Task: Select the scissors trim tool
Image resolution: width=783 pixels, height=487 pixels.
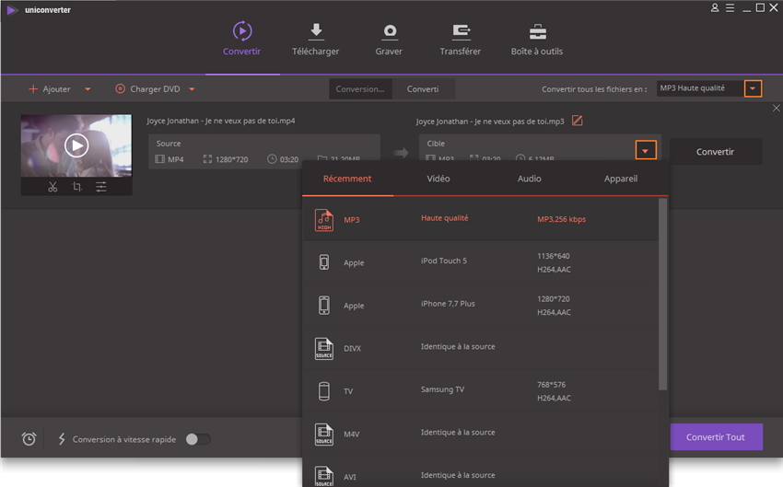Action: (x=53, y=187)
